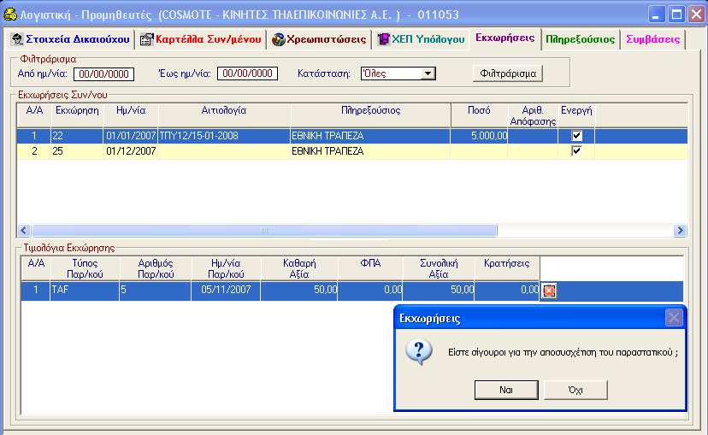Click ΕΘΝΙΚΗ ΤΡΑΠΕΖΑ in assignment row 22

(370, 136)
